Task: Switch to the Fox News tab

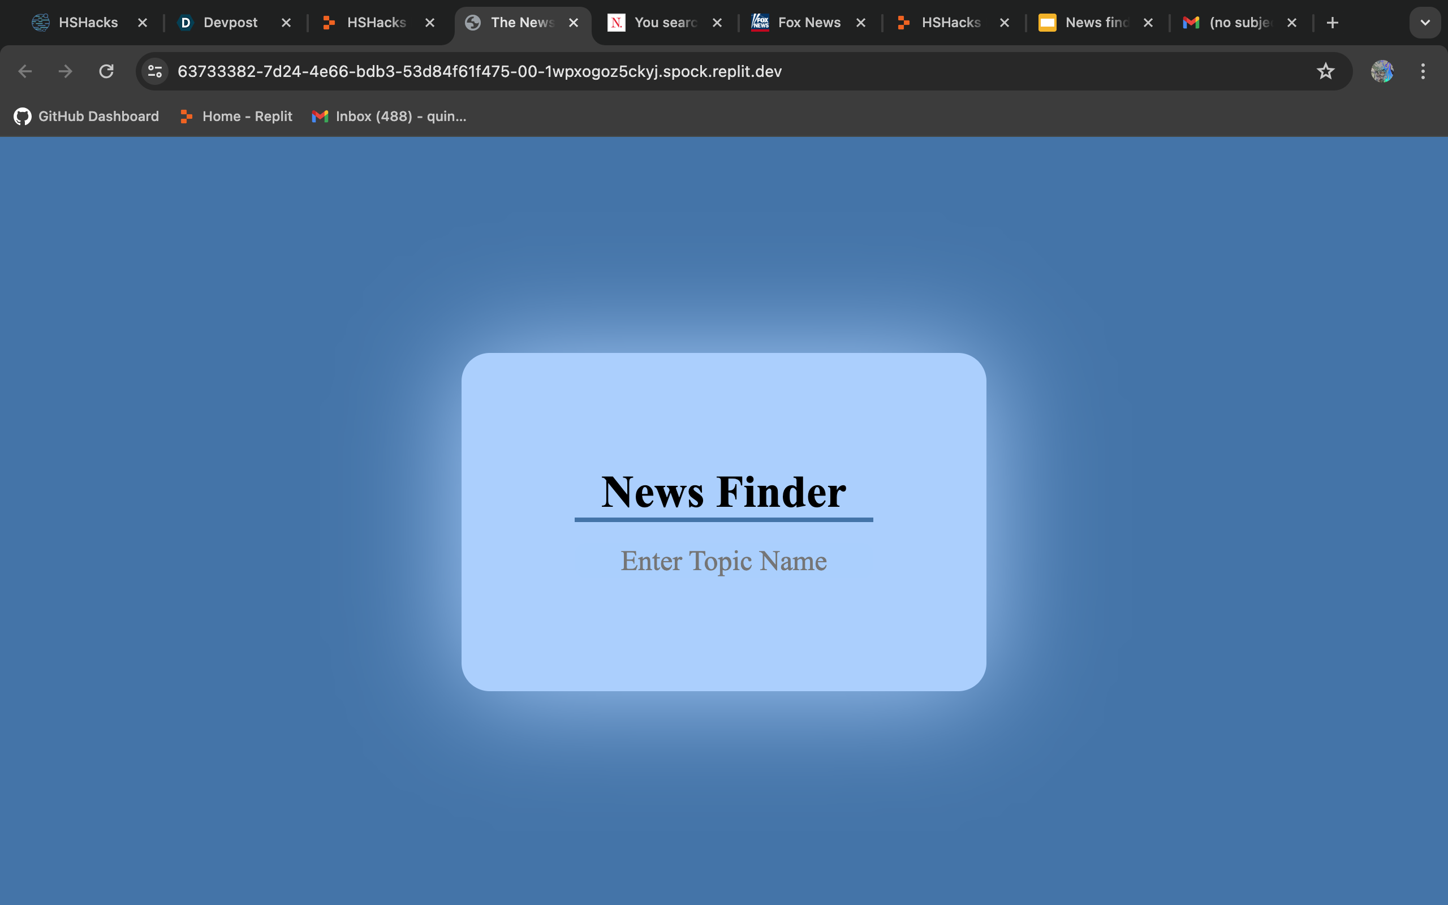Action: point(808,23)
